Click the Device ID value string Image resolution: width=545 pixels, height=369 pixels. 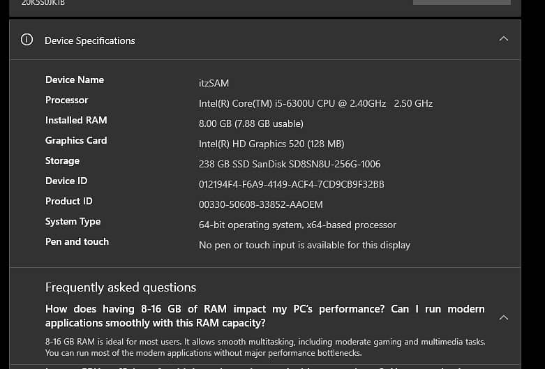point(291,184)
